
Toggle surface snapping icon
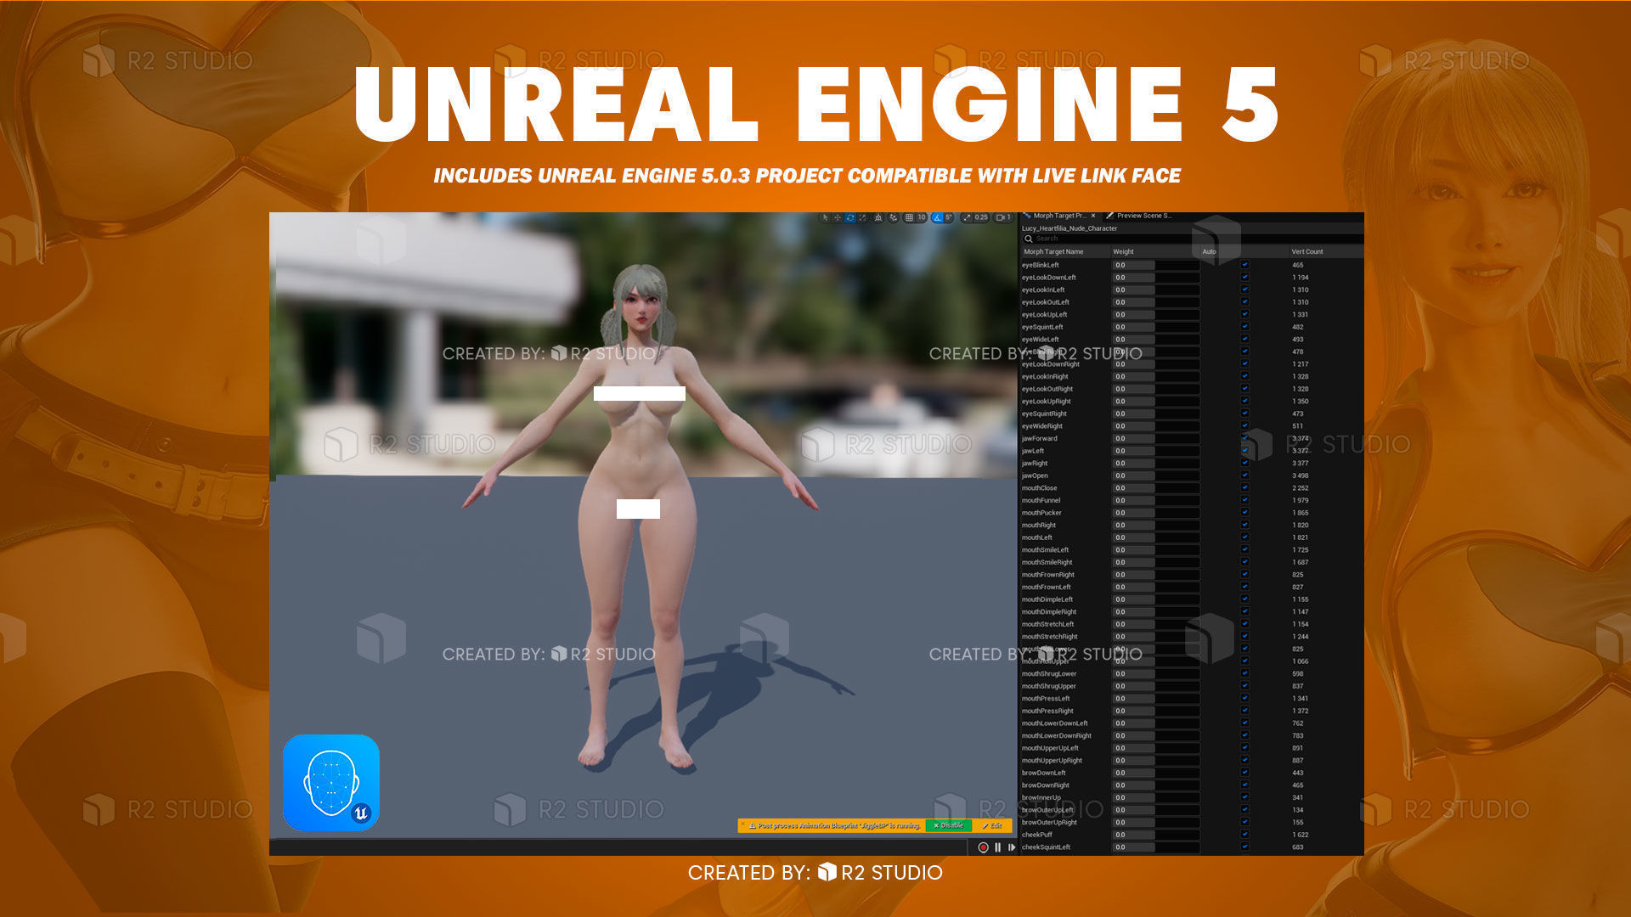click(x=893, y=217)
